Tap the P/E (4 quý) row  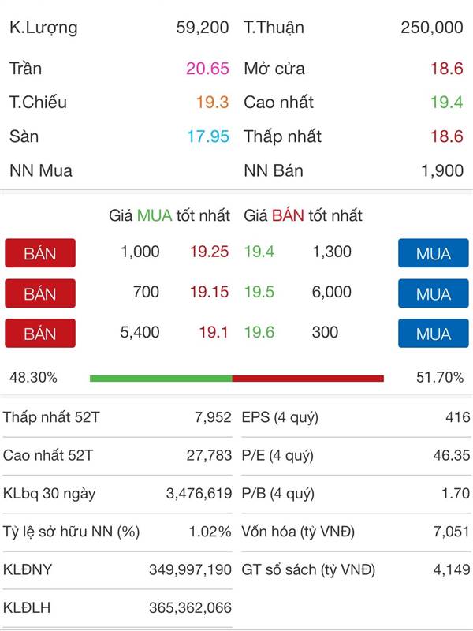tap(356, 456)
